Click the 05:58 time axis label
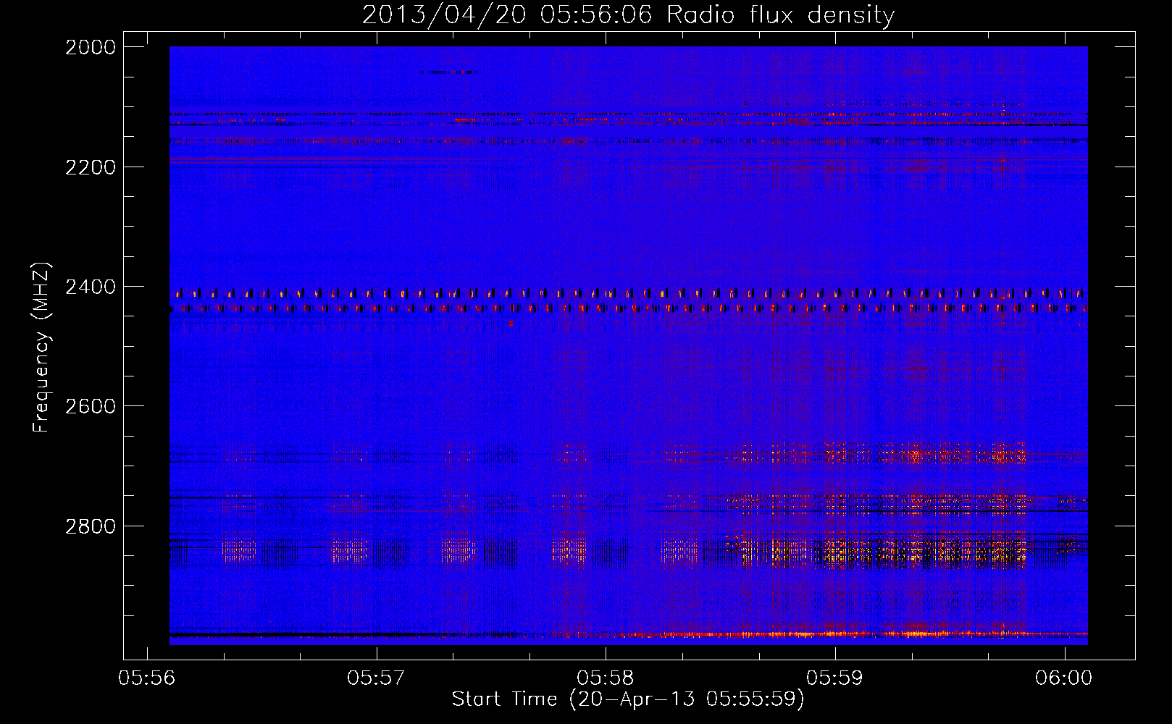1172x724 pixels. click(606, 678)
